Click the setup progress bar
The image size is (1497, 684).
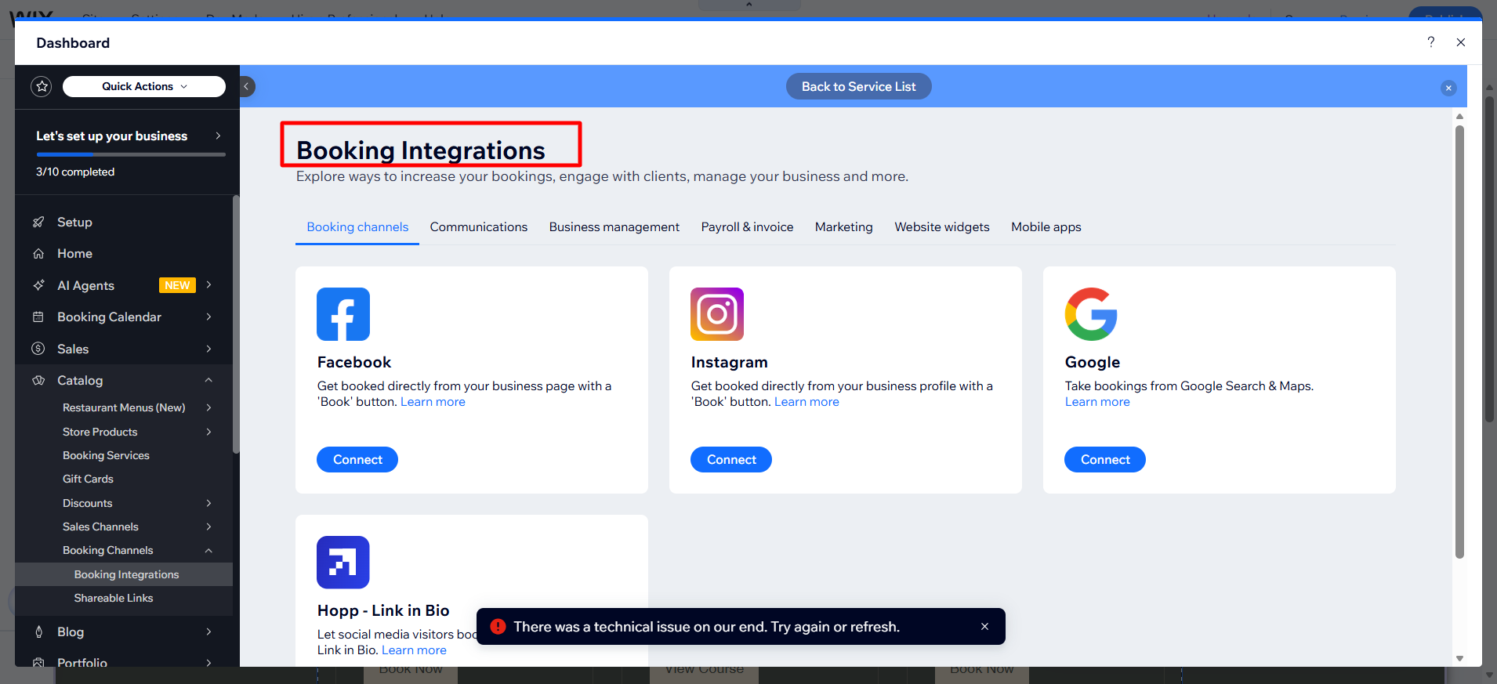(131, 154)
